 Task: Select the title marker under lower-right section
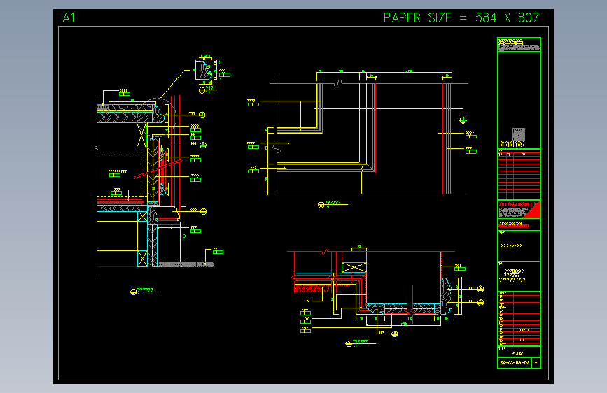(x=361, y=343)
